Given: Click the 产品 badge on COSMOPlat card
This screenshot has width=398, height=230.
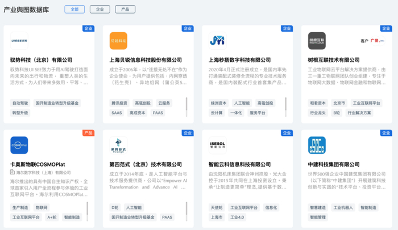Looking at the screenshot, I should click(88, 133).
